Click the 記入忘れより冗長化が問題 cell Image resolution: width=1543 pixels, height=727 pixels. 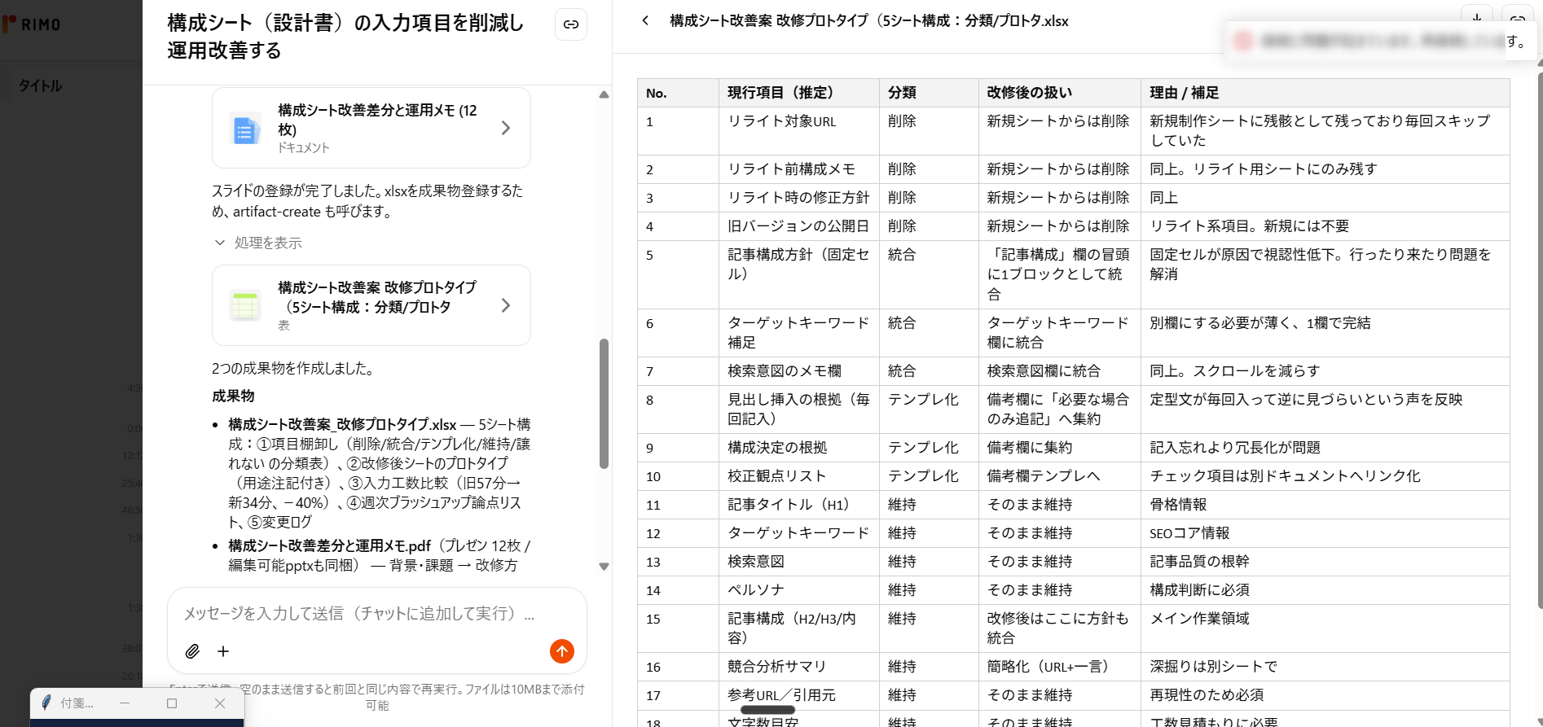[x=1325, y=448]
